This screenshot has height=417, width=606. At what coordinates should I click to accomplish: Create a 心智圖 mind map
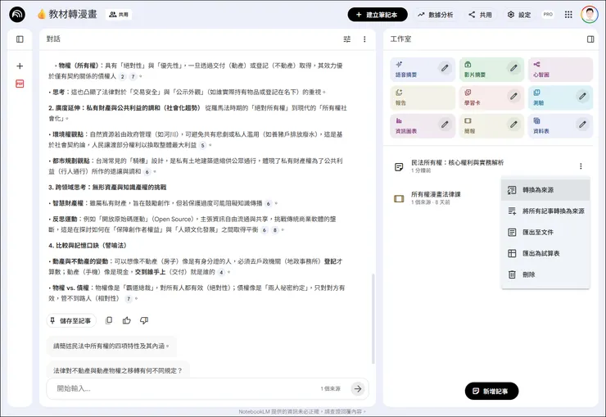click(x=560, y=70)
